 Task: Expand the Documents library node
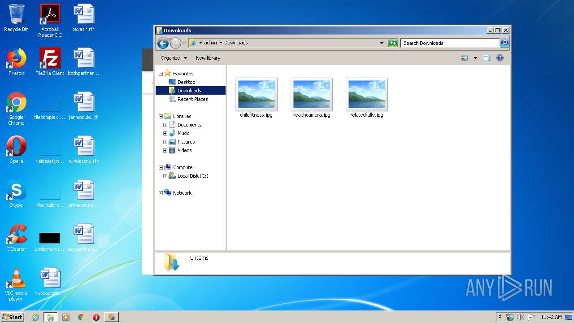[x=165, y=125]
